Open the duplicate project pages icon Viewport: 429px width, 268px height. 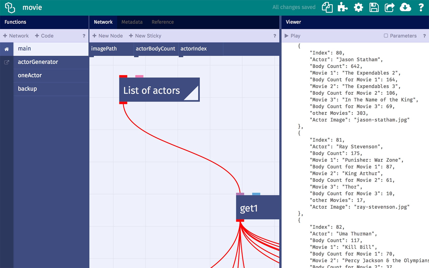[x=327, y=8]
